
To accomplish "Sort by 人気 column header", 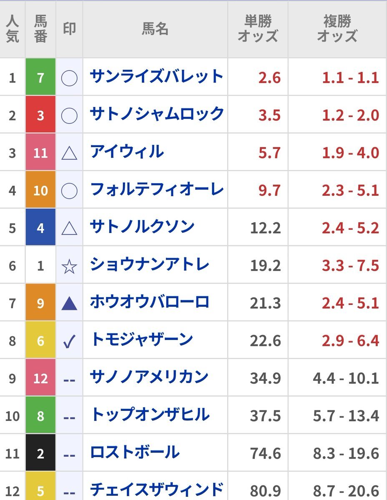I will tap(13, 29).
